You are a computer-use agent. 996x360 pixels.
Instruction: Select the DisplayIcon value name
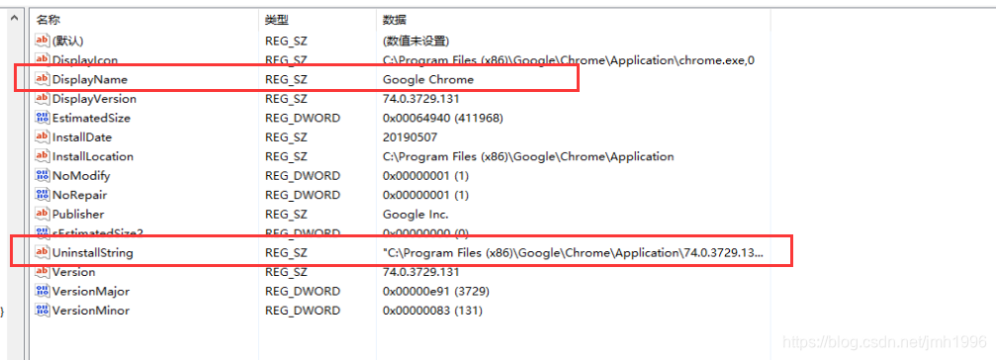coord(85,60)
